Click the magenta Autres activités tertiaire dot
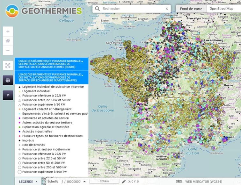The width and height of the screenshot is (241, 185). coord(19,123)
